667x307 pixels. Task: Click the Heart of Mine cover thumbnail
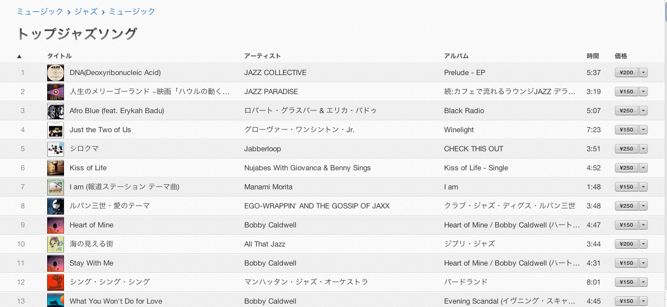point(55,225)
